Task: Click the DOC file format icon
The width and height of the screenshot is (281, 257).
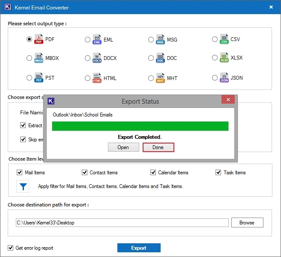Action: click(160, 58)
